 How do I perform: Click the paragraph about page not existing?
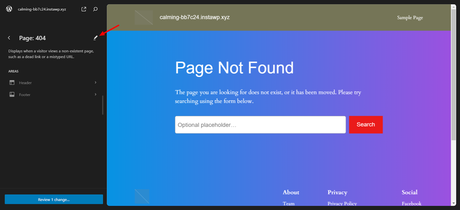268,97
